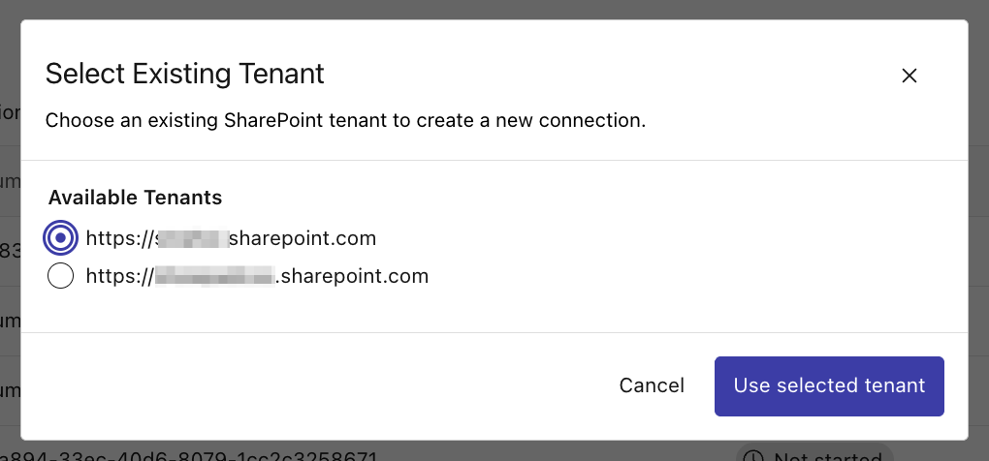Viewport: 989px width, 461px height.
Task: Select the second SharePoint tenant radio button
Action: 60,276
